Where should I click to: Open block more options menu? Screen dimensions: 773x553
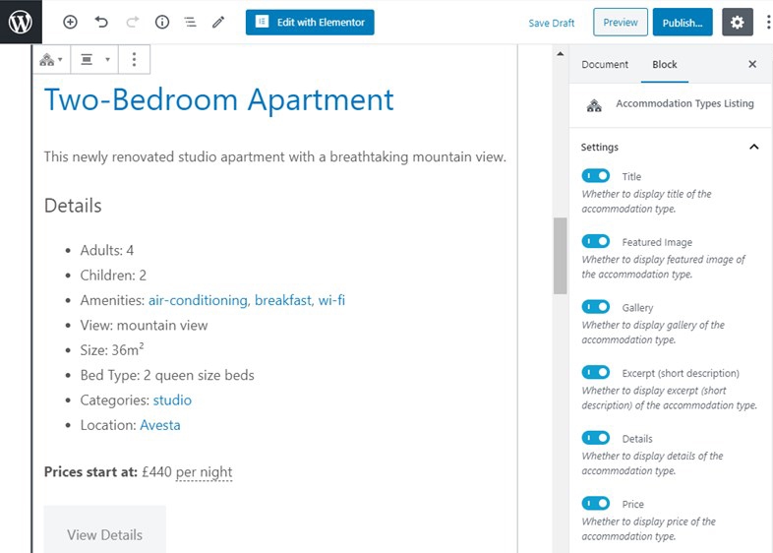coord(134,60)
